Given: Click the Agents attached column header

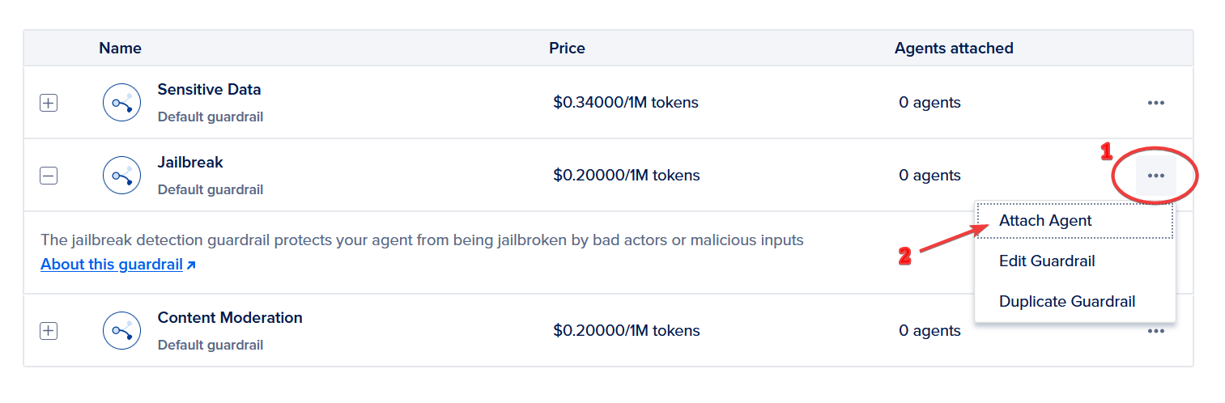Looking at the screenshot, I should pos(954,49).
